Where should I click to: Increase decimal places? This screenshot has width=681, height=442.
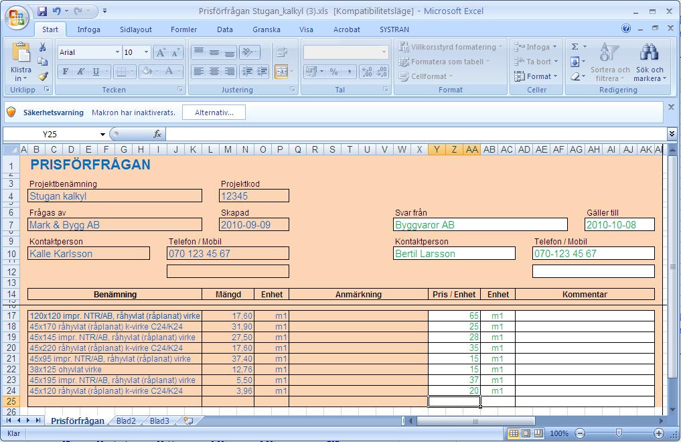tap(366, 72)
